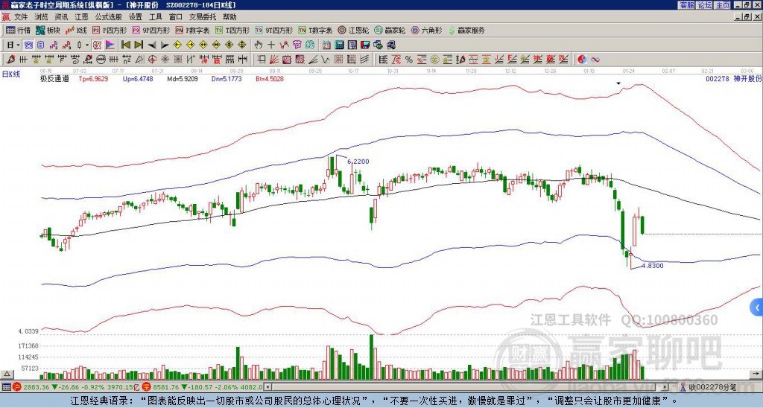
Task: Click the percent sign tool icon
Action: (x=409, y=60)
